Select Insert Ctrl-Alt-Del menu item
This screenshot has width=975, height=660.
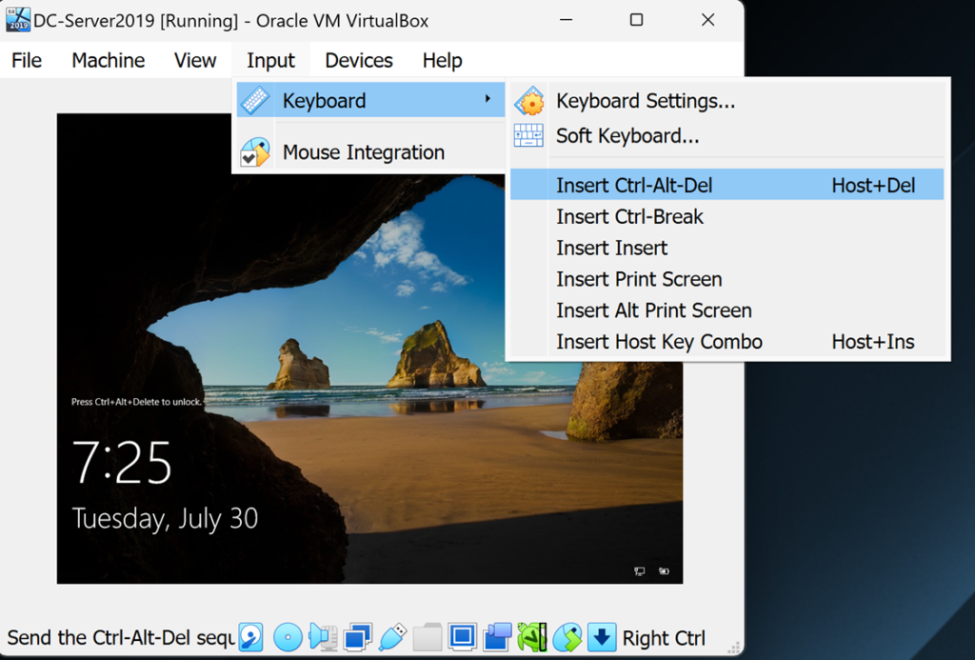point(634,186)
